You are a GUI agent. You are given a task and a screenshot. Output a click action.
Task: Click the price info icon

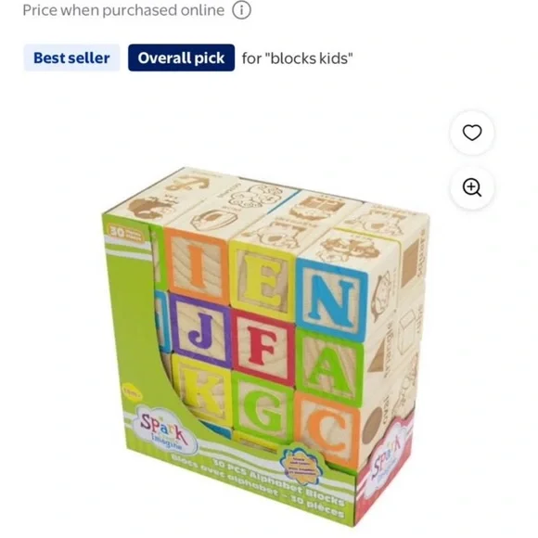point(241,10)
